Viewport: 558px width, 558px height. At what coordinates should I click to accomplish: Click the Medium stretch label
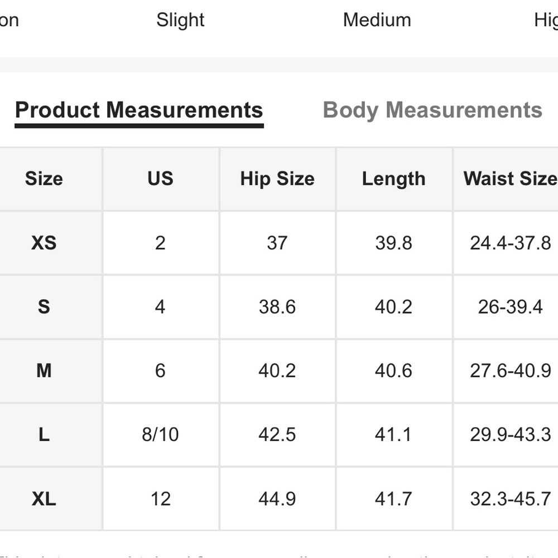(377, 20)
